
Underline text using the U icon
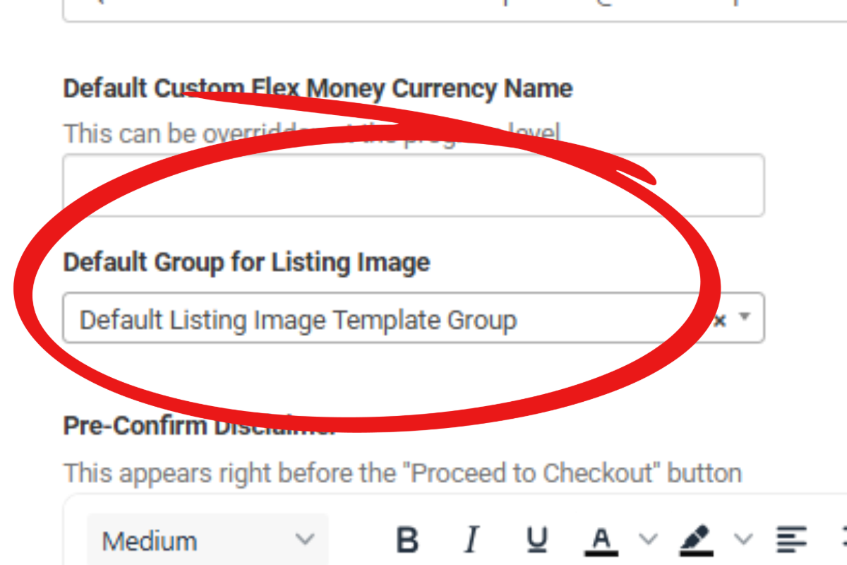coord(538,540)
